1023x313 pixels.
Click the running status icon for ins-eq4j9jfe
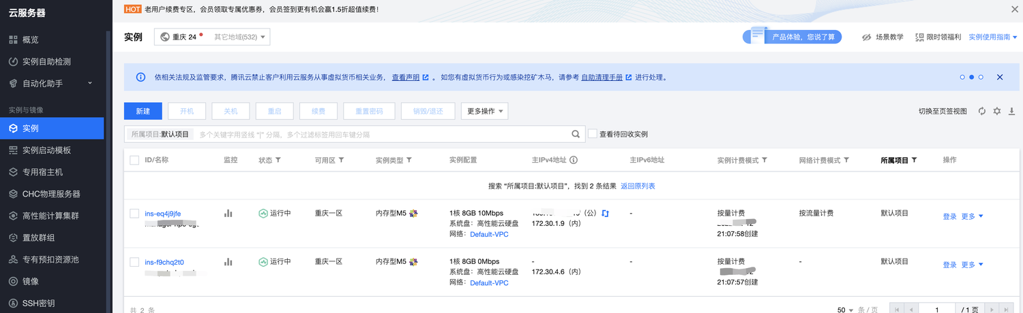tap(263, 214)
